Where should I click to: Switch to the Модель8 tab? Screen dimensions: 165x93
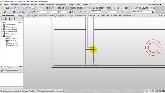click(x=93, y=16)
